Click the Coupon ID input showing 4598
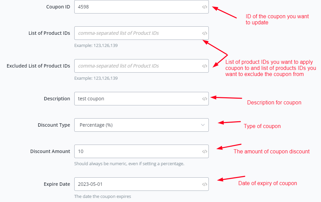The width and height of the screenshot is (321, 202). tap(136, 7)
